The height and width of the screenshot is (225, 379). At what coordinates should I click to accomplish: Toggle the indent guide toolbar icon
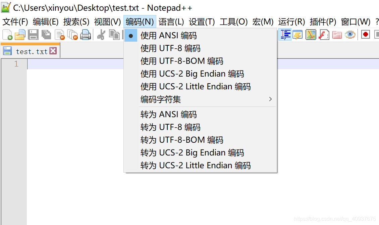click(285, 35)
